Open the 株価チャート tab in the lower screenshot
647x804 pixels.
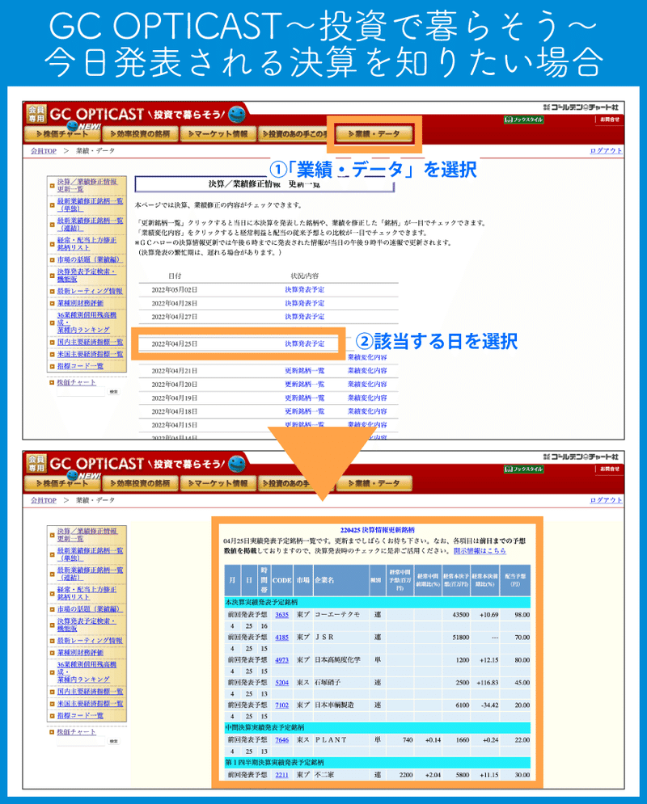tap(61, 483)
